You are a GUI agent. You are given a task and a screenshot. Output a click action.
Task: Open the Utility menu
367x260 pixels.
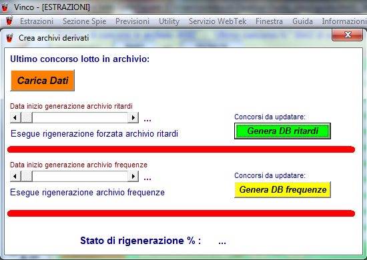tap(169, 21)
